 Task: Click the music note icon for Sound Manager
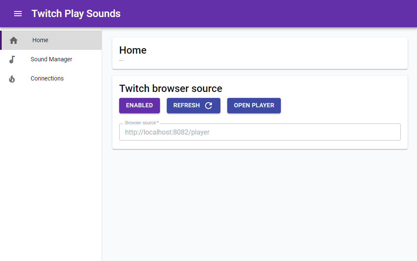coord(12,59)
